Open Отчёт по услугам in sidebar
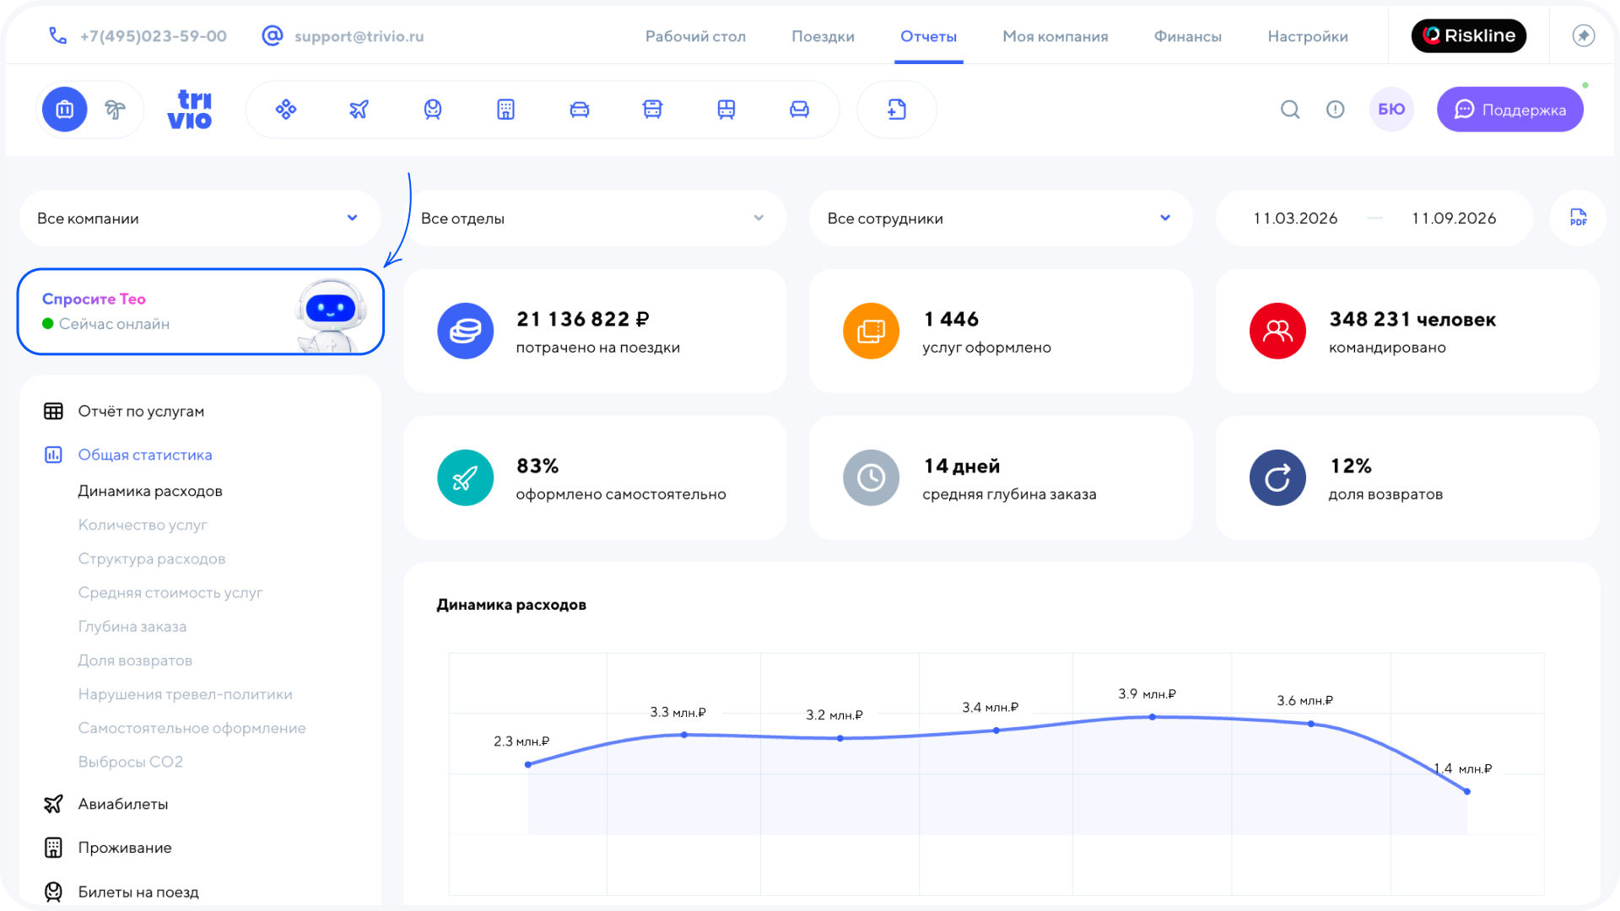 (141, 412)
